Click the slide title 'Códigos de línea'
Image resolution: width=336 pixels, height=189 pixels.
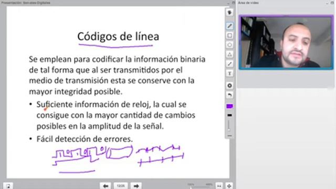click(x=118, y=36)
